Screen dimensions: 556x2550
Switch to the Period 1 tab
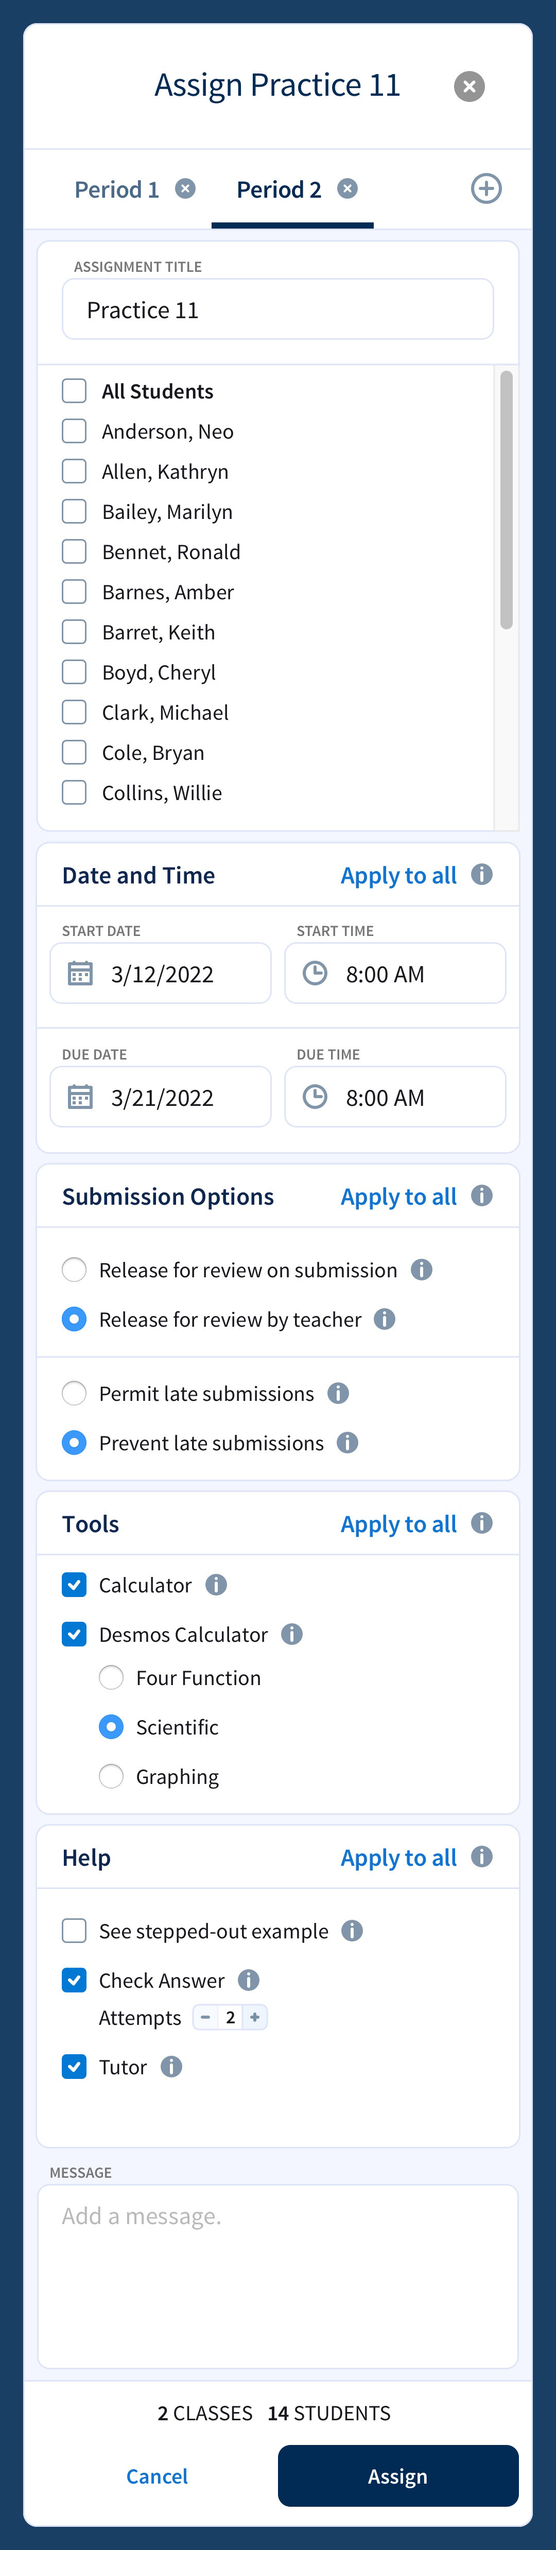point(117,189)
